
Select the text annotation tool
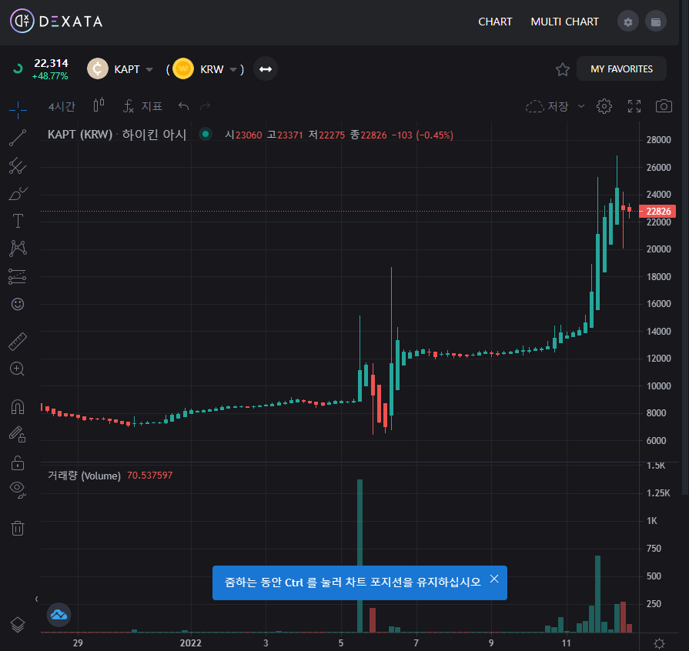[18, 221]
